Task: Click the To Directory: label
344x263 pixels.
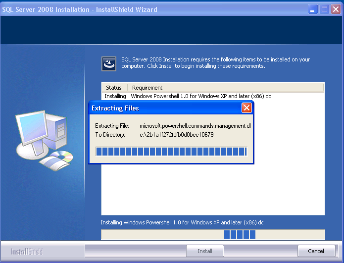Action: (110, 135)
